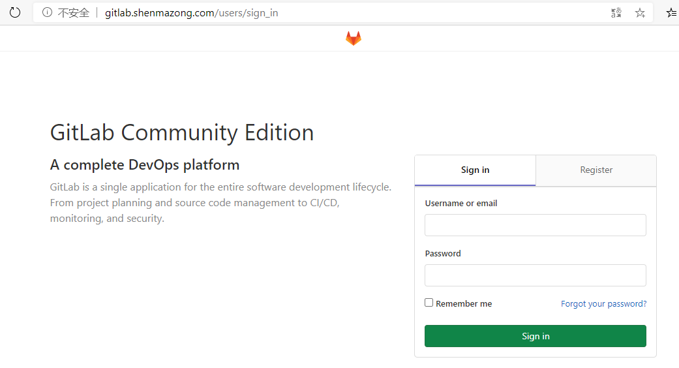Focus the Password field

point(536,275)
